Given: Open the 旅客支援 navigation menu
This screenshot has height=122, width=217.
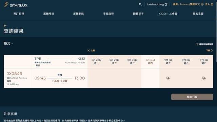Looking at the screenshot, I should tap(198, 14).
